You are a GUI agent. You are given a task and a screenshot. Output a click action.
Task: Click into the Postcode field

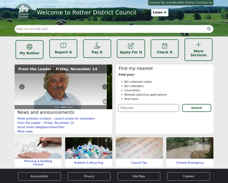pyautogui.click(x=148, y=108)
